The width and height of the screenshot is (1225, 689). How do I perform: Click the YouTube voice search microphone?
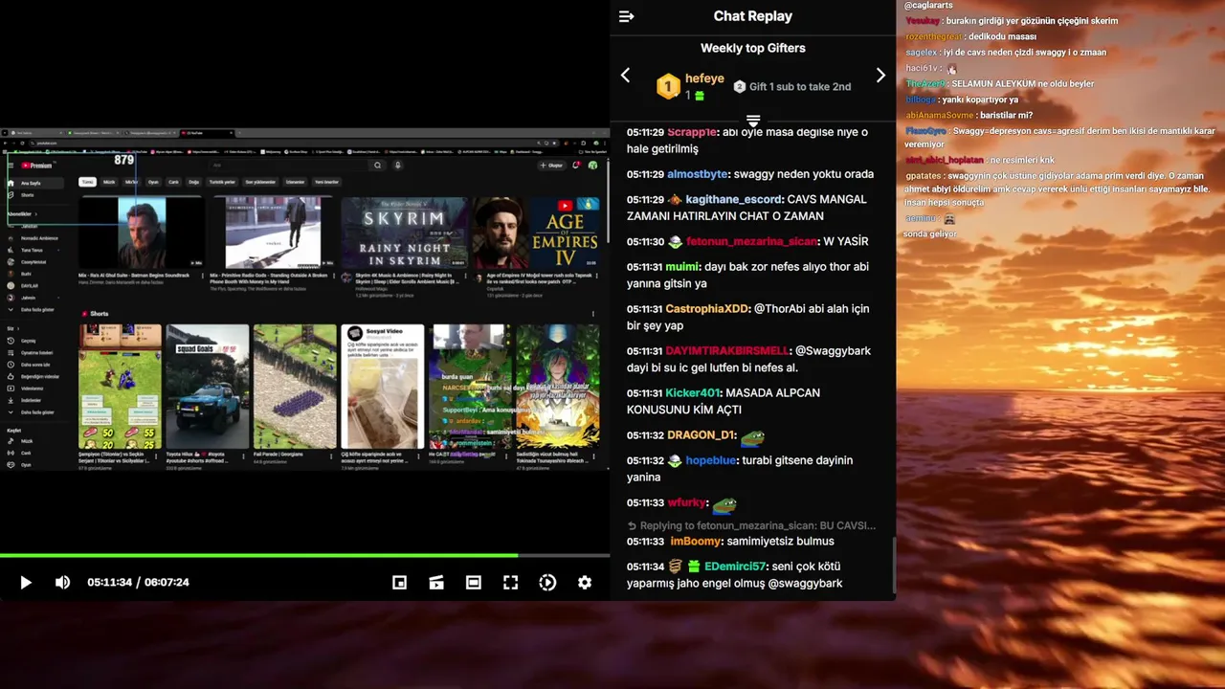coord(398,165)
